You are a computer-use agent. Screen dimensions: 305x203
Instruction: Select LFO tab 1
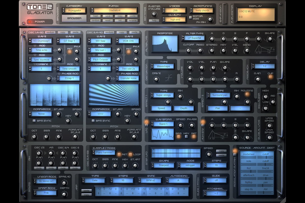(146, 122)
